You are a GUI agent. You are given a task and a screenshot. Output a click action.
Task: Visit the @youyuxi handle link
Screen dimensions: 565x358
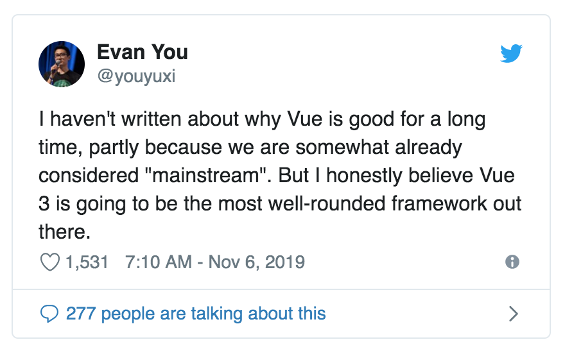pos(136,77)
